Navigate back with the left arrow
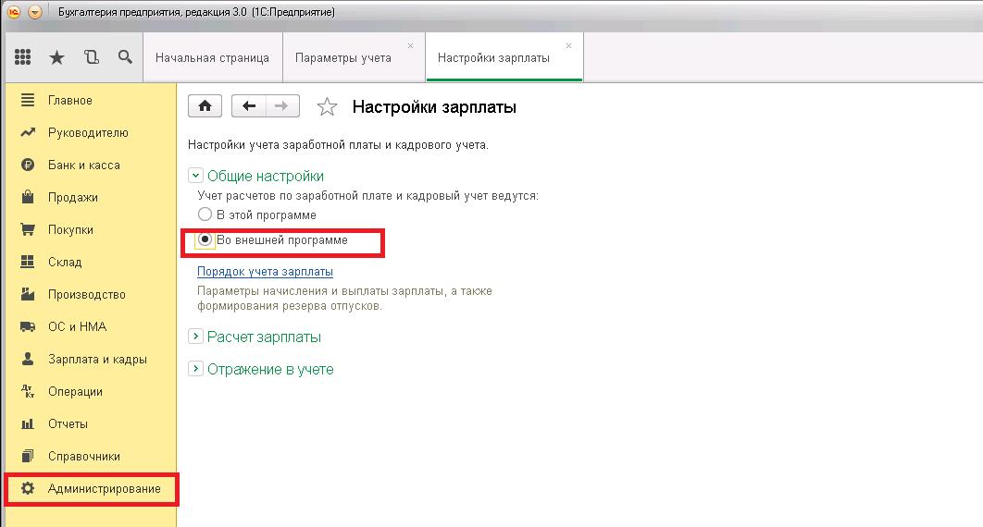This screenshot has width=983, height=527. click(x=249, y=105)
